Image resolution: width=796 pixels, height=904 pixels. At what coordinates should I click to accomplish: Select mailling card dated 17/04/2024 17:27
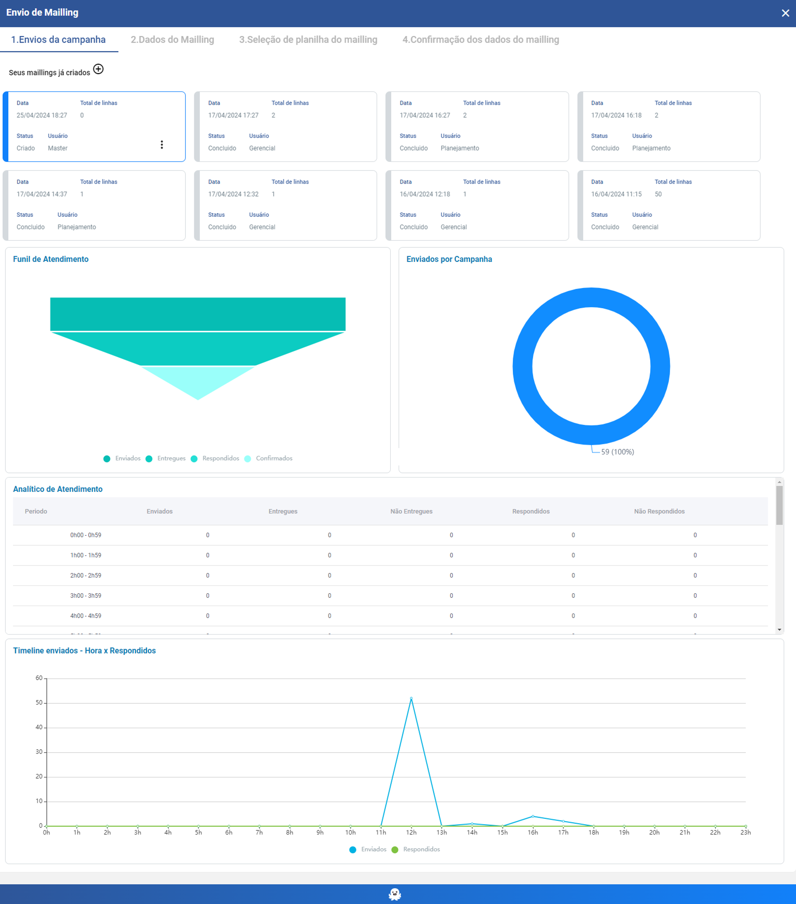point(285,127)
